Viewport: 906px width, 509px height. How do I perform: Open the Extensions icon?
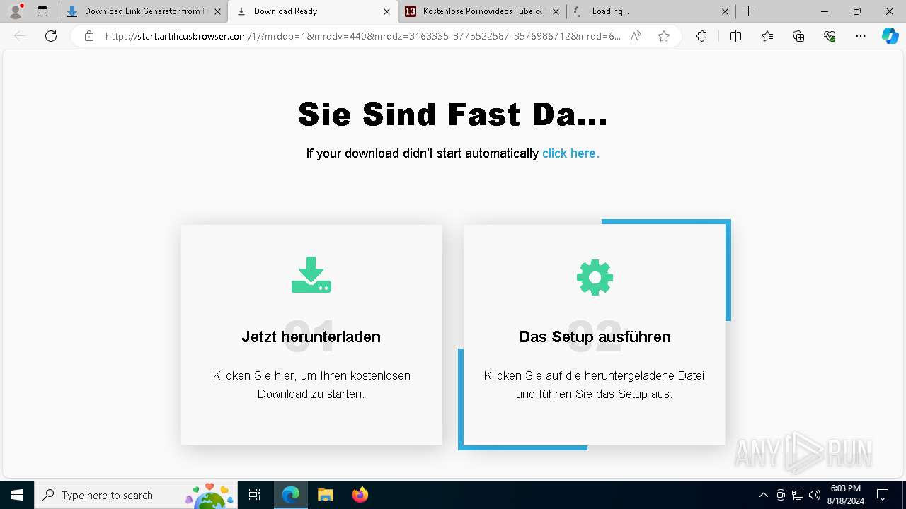701,36
